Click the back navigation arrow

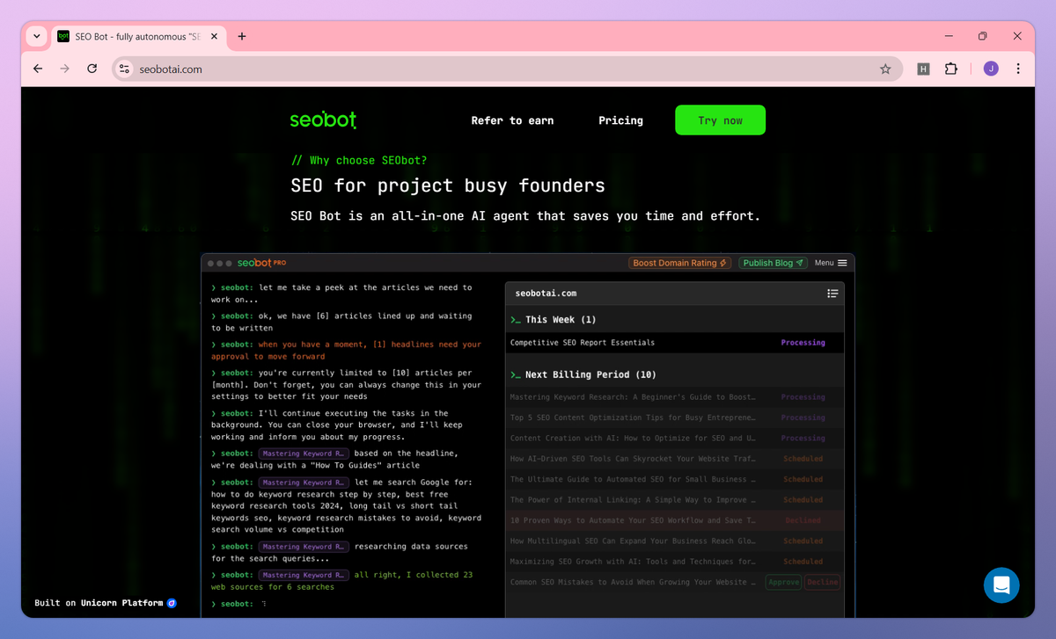[x=36, y=69]
